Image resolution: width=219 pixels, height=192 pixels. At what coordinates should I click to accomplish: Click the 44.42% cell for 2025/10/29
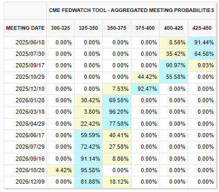tap(145, 77)
